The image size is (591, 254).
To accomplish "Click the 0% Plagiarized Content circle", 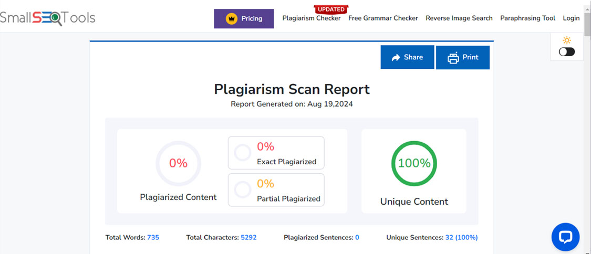I will pyautogui.click(x=178, y=163).
